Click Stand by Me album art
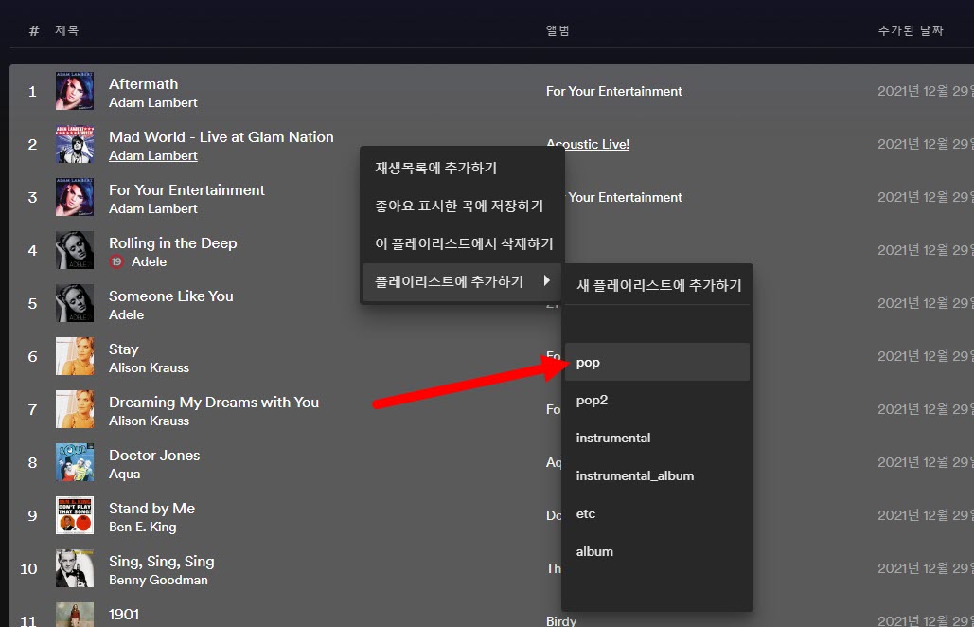The height and width of the screenshot is (627, 974). point(75,515)
